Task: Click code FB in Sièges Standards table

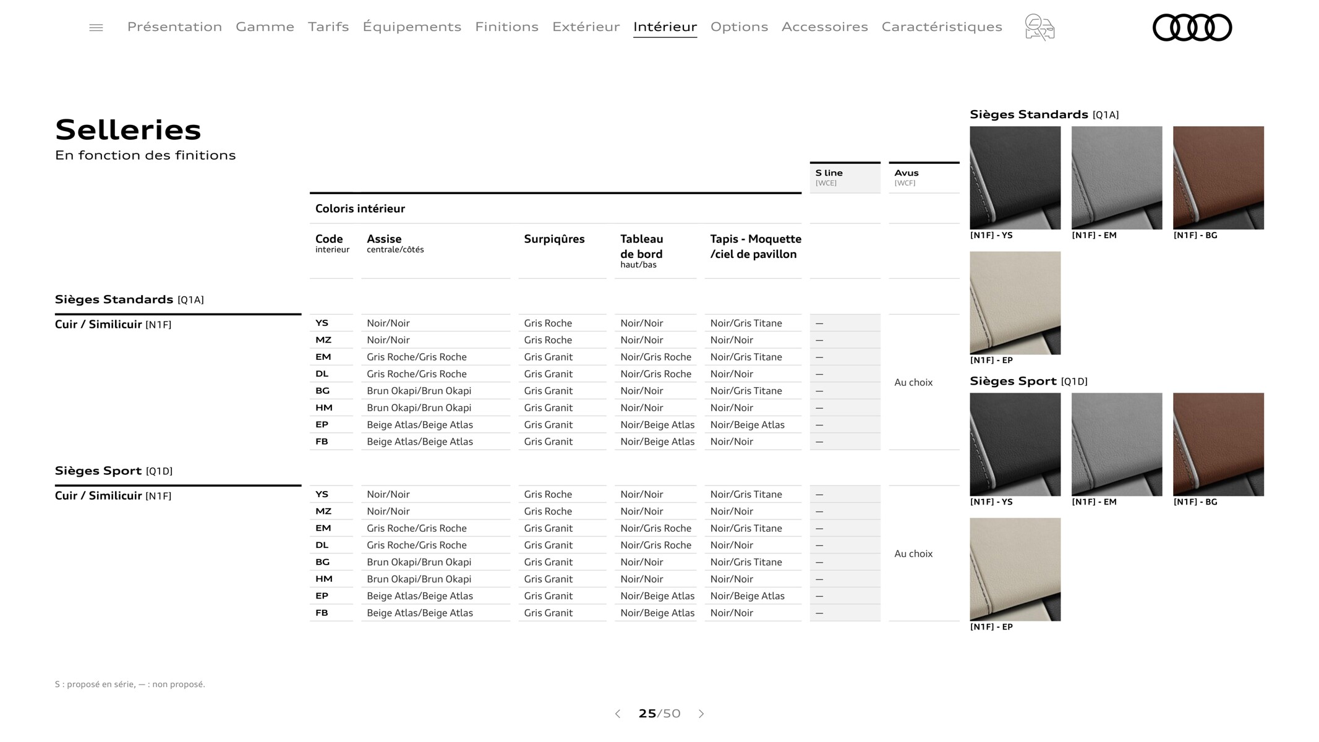Action: pos(322,441)
